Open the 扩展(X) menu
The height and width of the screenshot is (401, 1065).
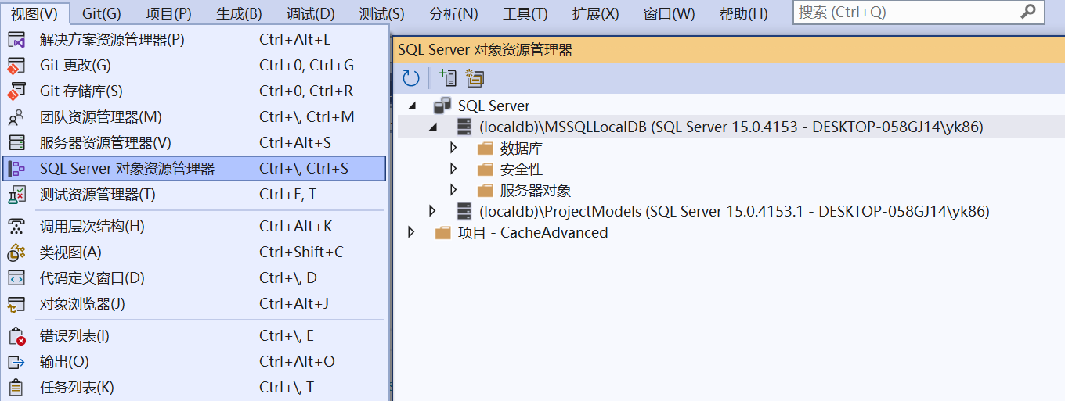pyautogui.click(x=595, y=13)
